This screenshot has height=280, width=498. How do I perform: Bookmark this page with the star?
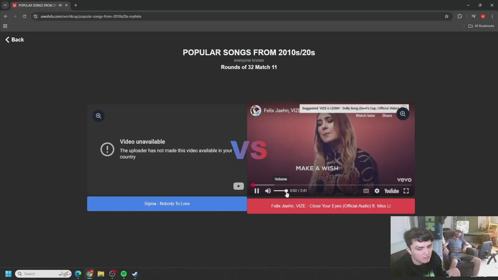[447, 16]
